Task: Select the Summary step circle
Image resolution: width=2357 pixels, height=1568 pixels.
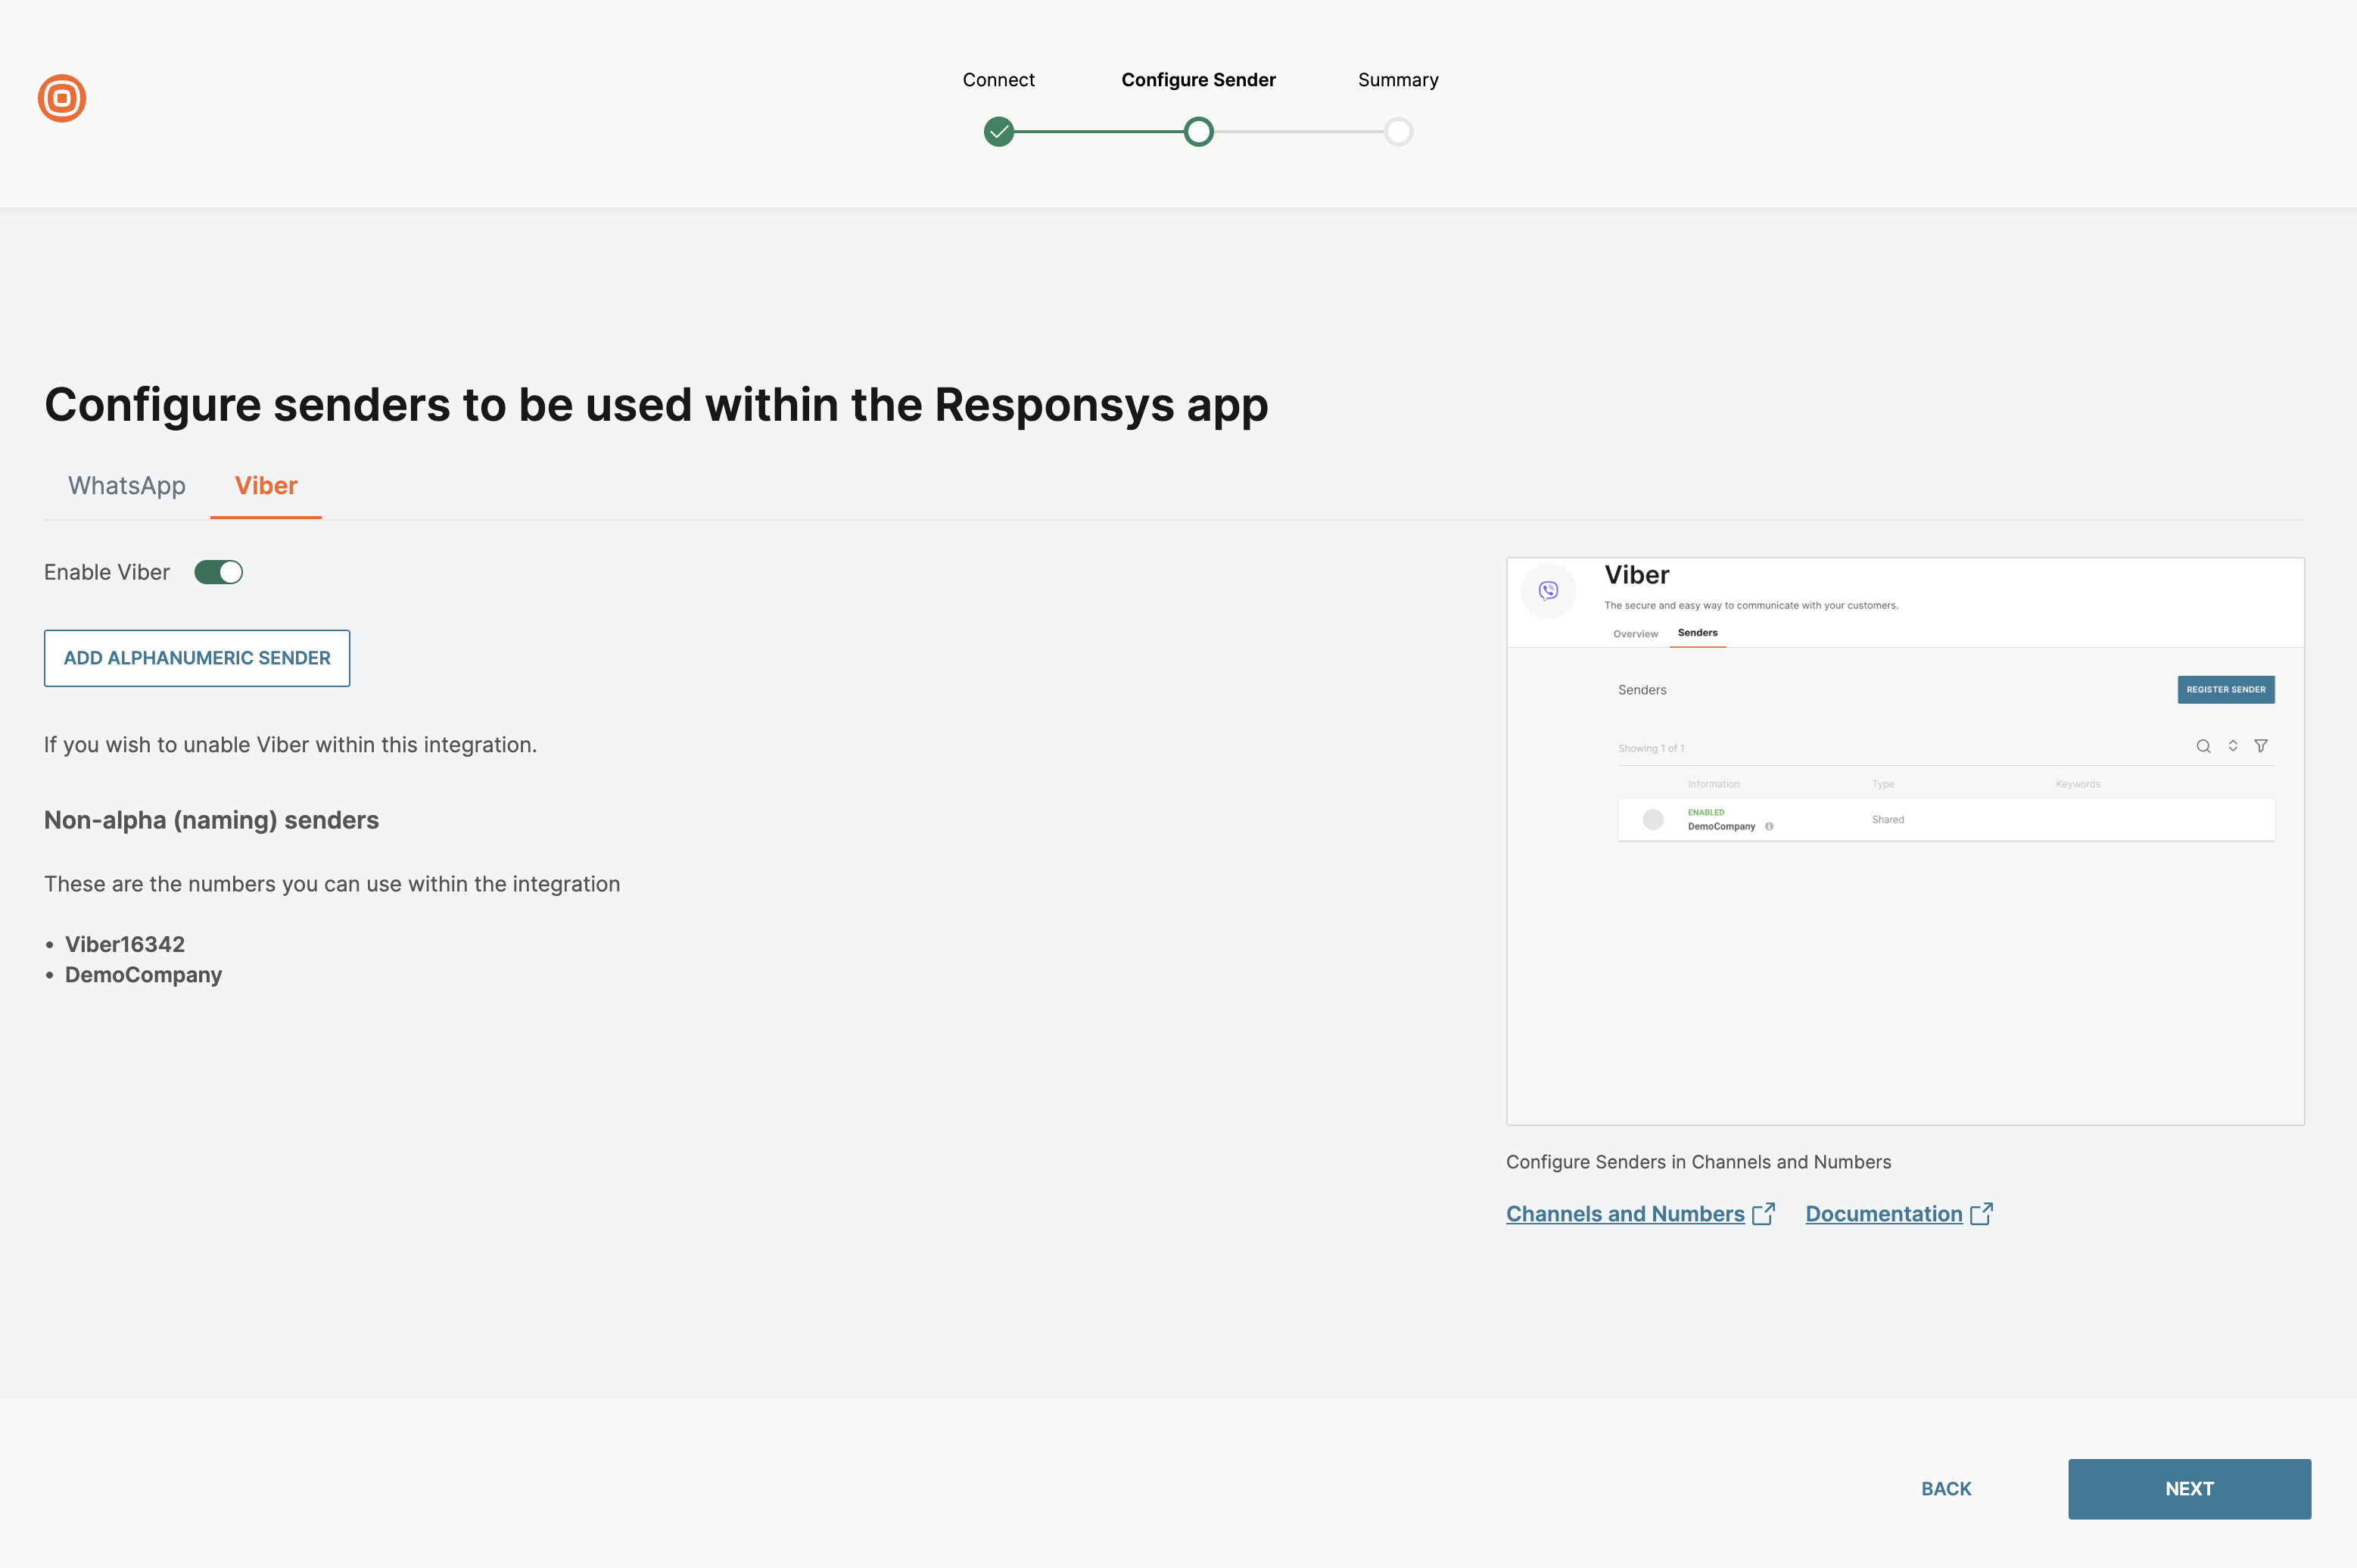Action: tap(1398, 131)
